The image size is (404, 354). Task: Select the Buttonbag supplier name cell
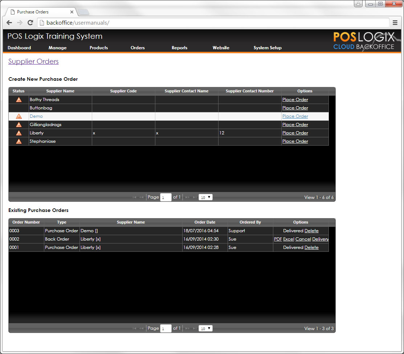click(60, 108)
